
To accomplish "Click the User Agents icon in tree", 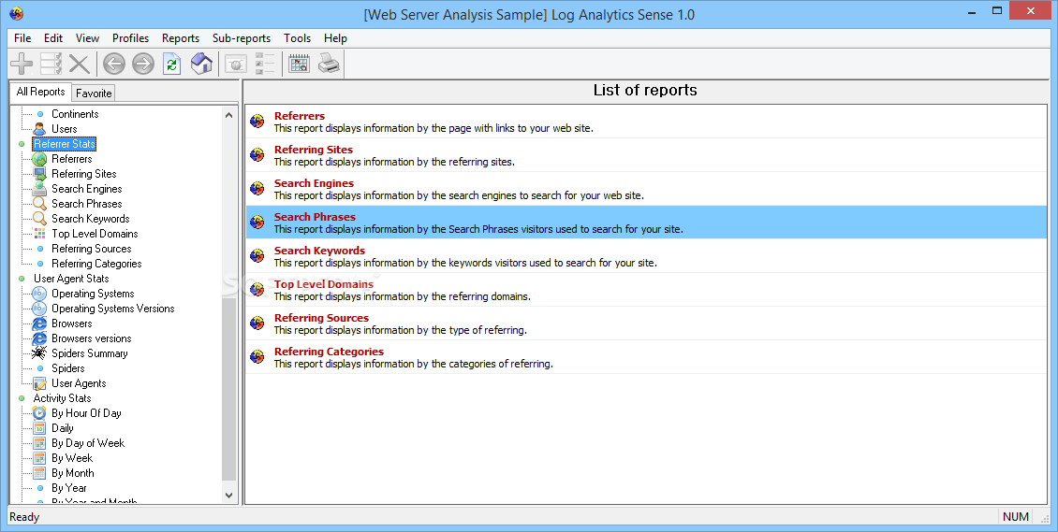I will (x=40, y=383).
